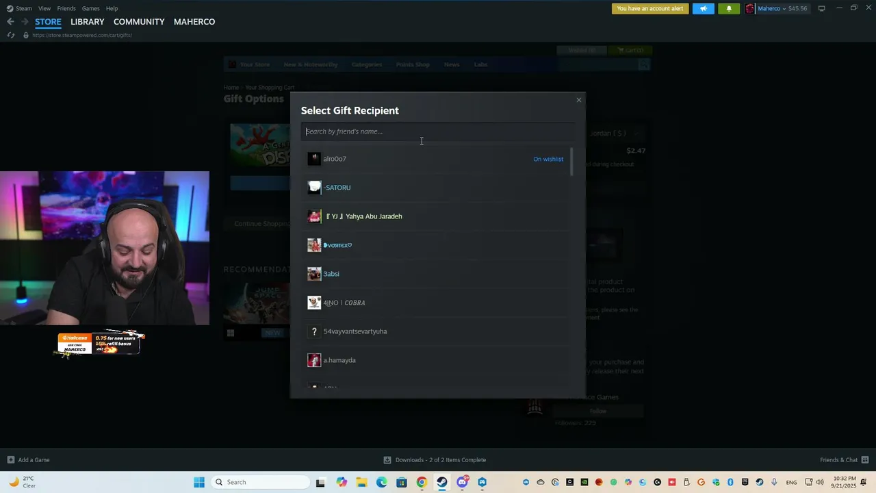Image resolution: width=876 pixels, height=493 pixels.
Task: Click the clock and date in the taskbar
Action: pyautogui.click(x=845, y=482)
